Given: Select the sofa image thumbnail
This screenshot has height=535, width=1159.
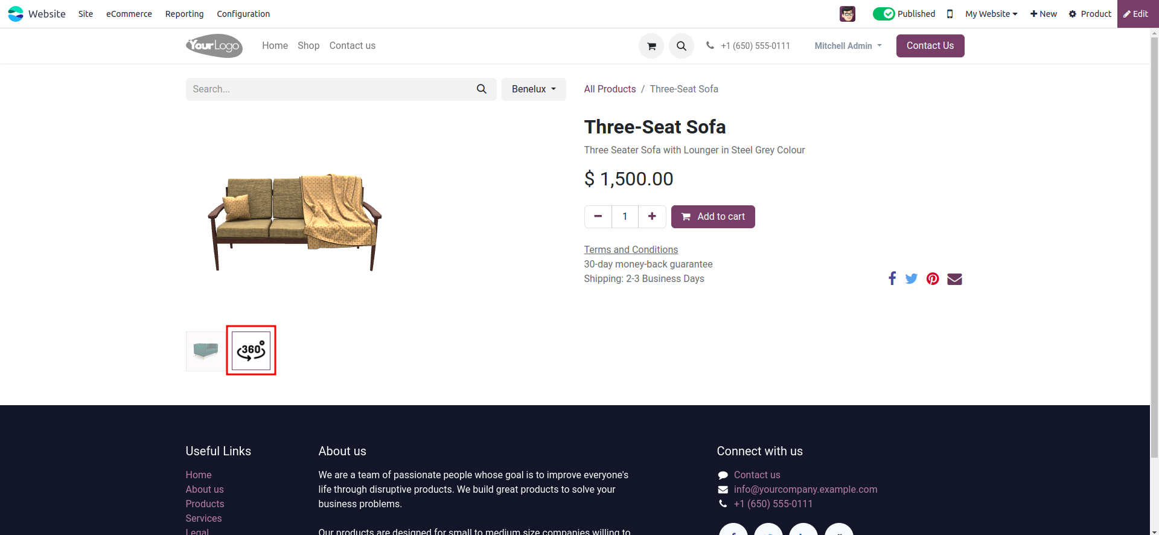Looking at the screenshot, I should coord(205,350).
